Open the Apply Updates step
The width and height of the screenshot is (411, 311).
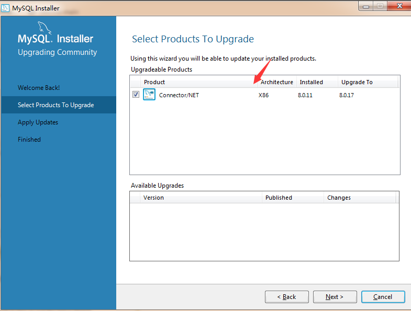[38, 122]
